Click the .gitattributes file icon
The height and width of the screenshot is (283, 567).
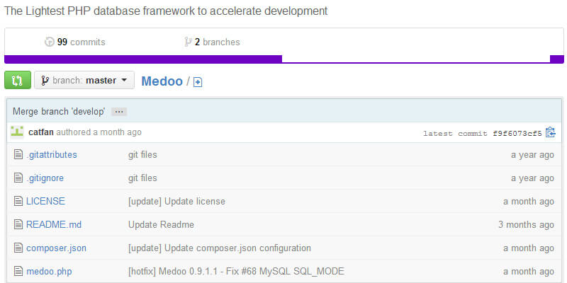18,154
